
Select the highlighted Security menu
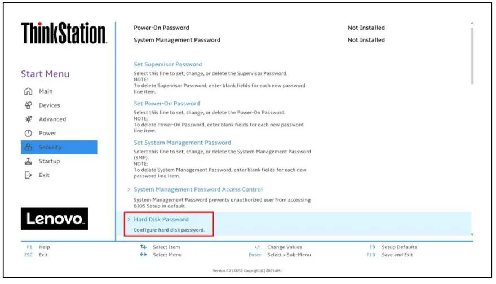[x=59, y=147]
